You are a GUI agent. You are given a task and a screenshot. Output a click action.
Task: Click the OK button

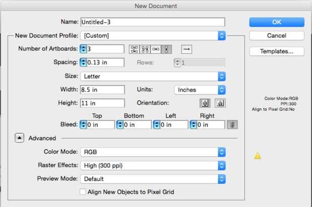[x=277, y=22]
